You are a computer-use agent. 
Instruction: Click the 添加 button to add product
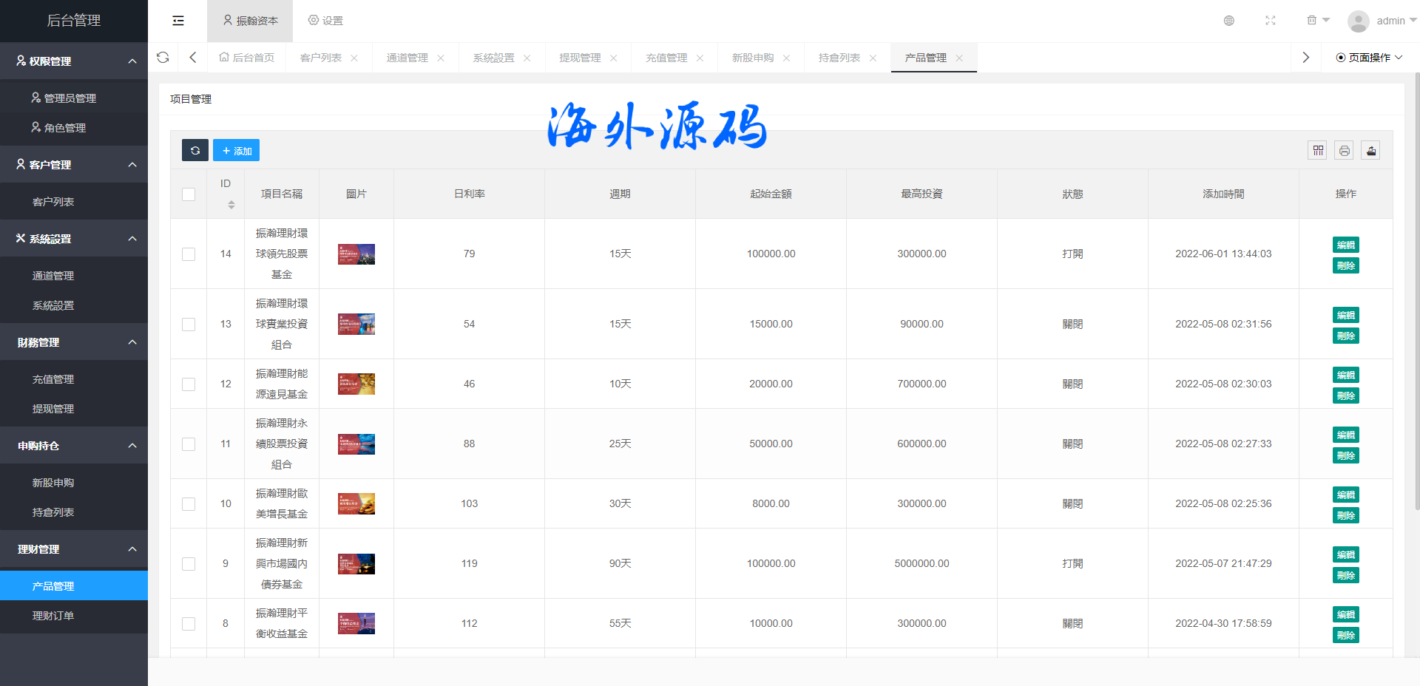(x=236, y=151)
